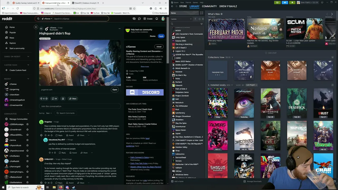Upvote Dragarius's comment

45,135
